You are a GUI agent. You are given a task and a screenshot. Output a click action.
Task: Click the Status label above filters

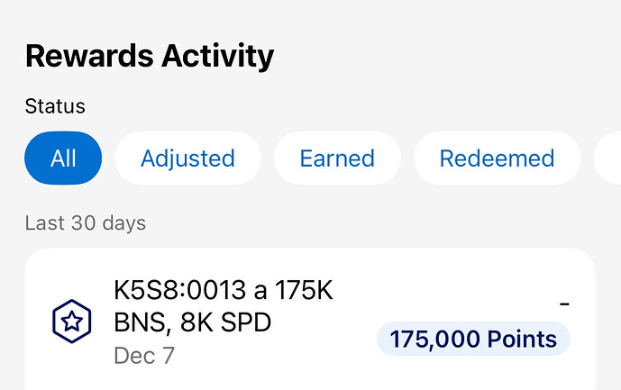coord(55,106)
